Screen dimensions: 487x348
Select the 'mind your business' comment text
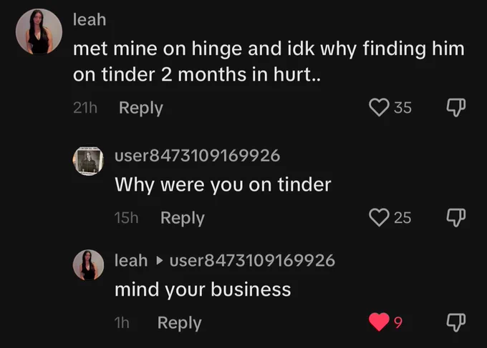pos(203,289)
